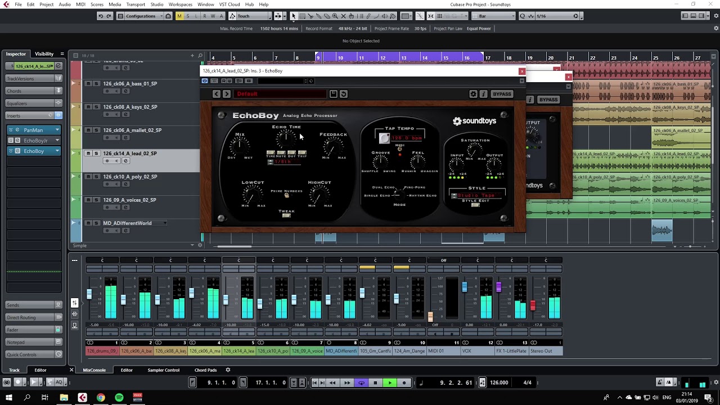
Task: Click the Windows Start button
Action: [9, 398]
